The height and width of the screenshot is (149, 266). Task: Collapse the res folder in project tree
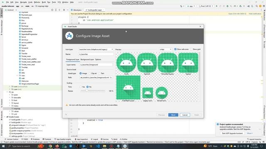click(x=7, y=92)
